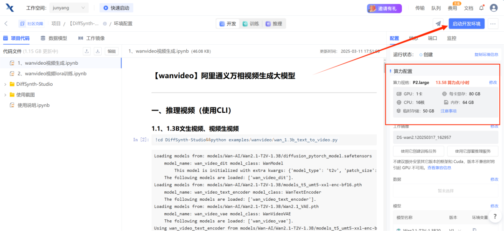Select the 端口 ports tab

[432, 38]
